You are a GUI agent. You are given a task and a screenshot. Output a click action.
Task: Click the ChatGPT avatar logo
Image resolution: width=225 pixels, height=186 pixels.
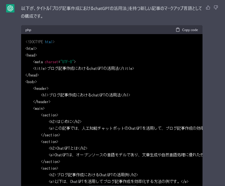[10, 8]
